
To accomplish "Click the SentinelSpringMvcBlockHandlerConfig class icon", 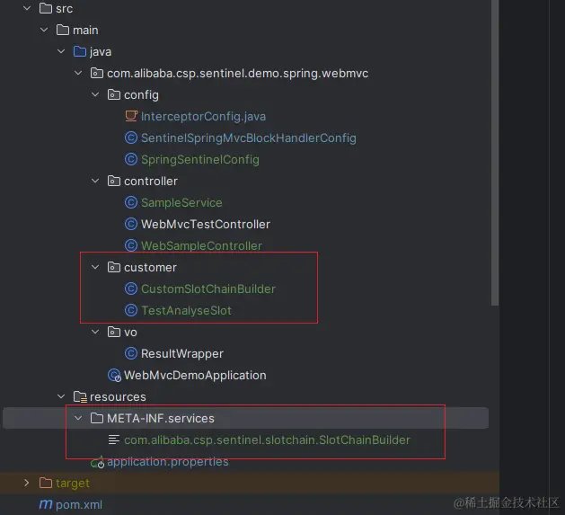I will [x=131, y=138].
